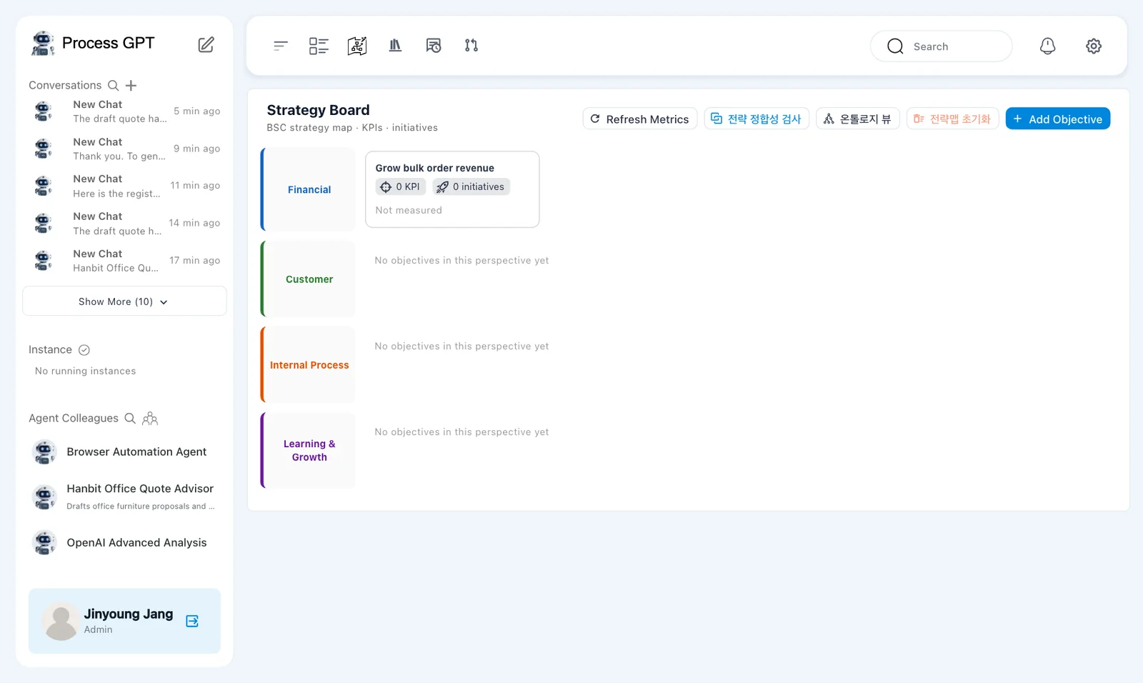Add a new conversation with plus icon
Image resolution: width=1143 pixels, height=683 pixels.
click(131, 85)
